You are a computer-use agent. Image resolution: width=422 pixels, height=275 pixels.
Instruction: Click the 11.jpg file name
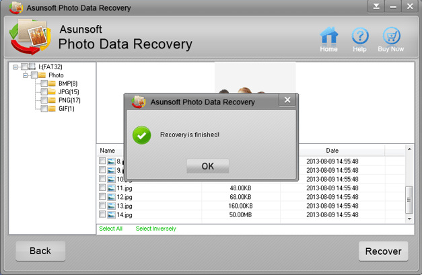(125, 188)
